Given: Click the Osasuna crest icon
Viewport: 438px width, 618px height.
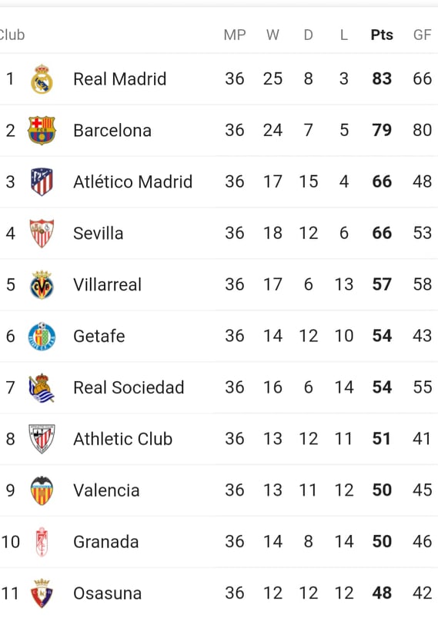Looking at the screenshot, I should (x=42, y=593).
